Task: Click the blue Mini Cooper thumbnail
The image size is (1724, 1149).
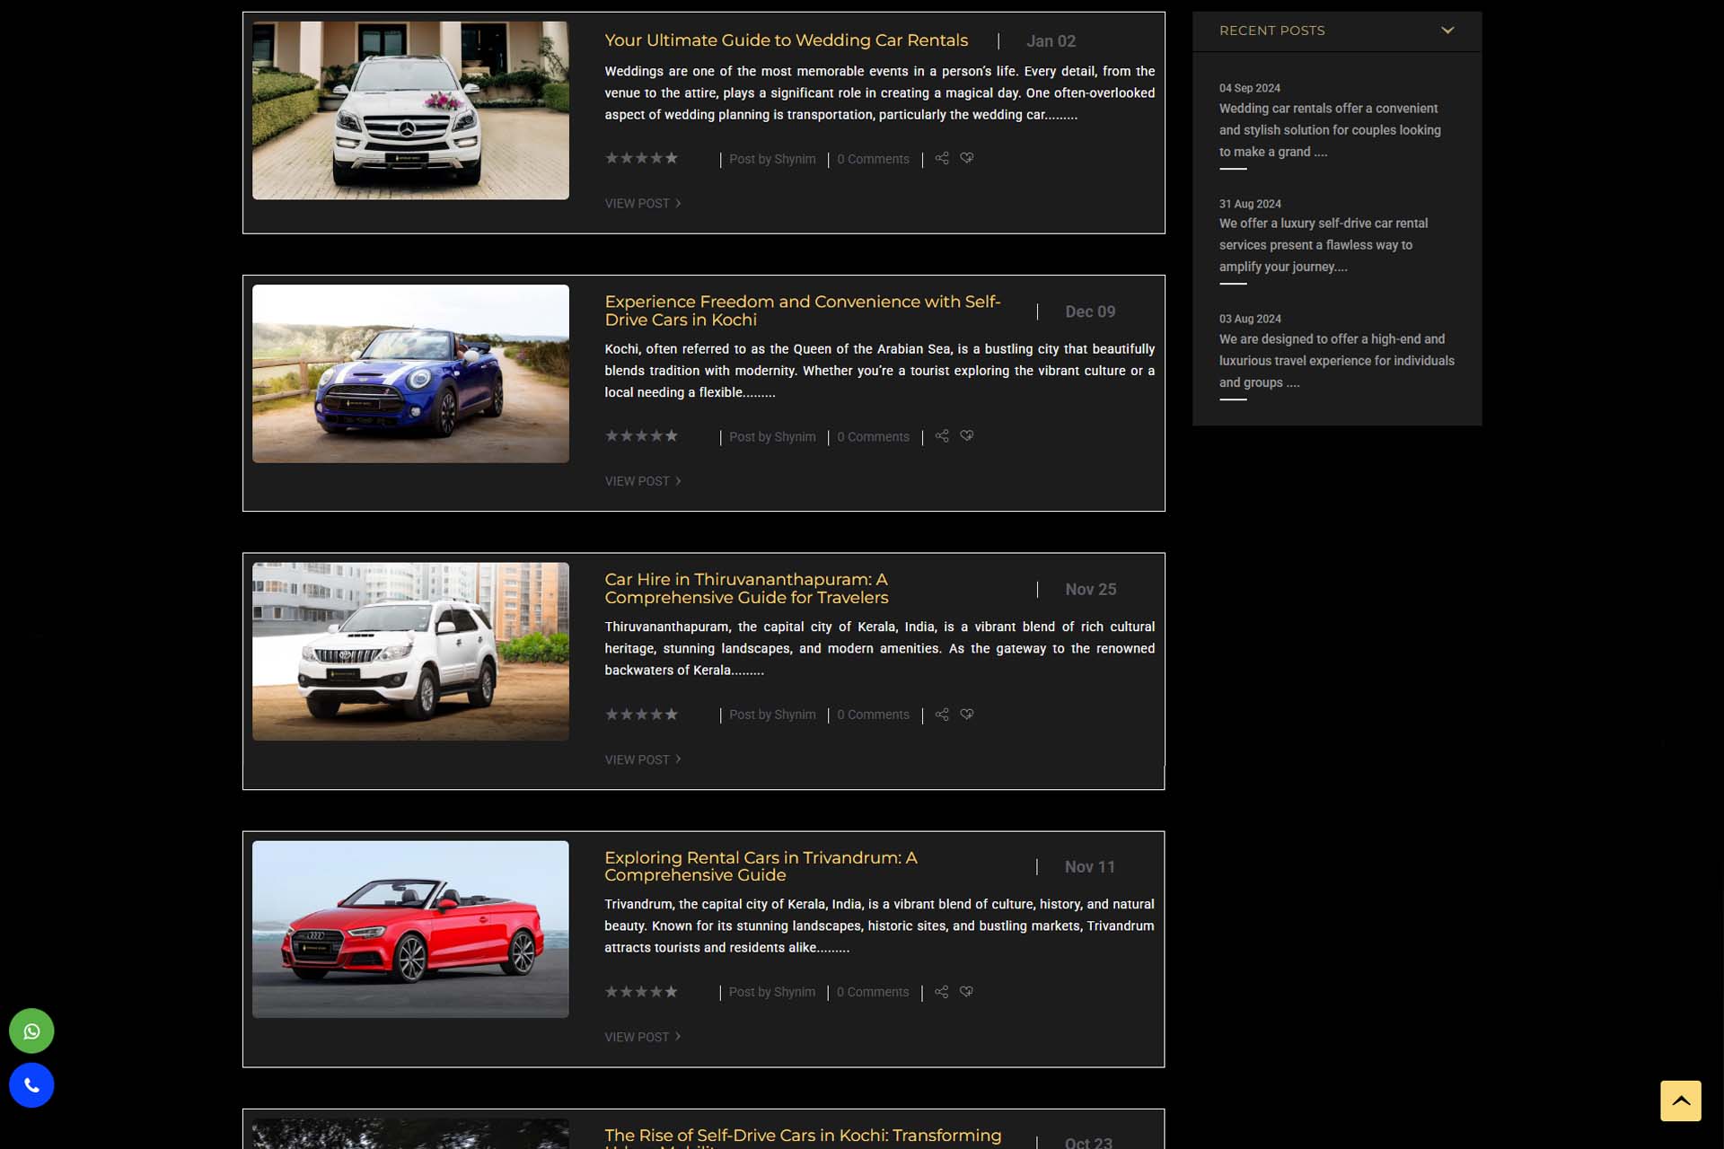Action: point(410,373)
